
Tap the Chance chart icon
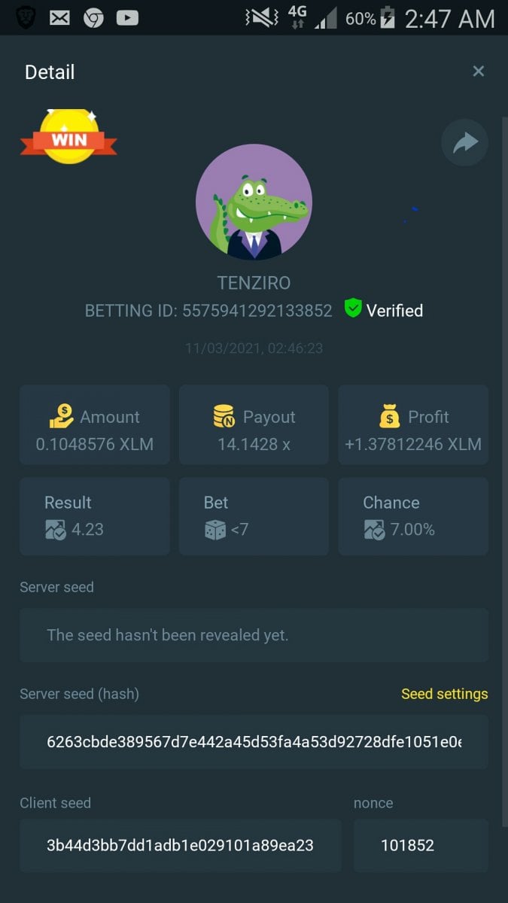[374, 530]
